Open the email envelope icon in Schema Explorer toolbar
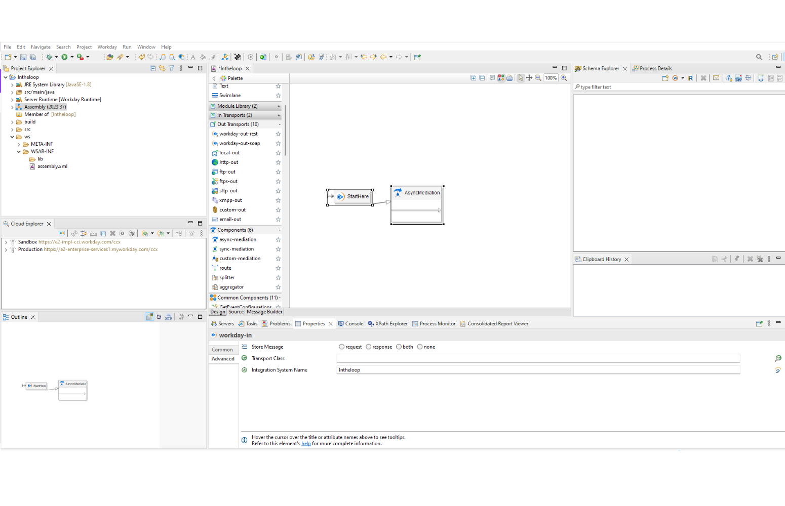785x506 pixels. click(x=716, y=78)
